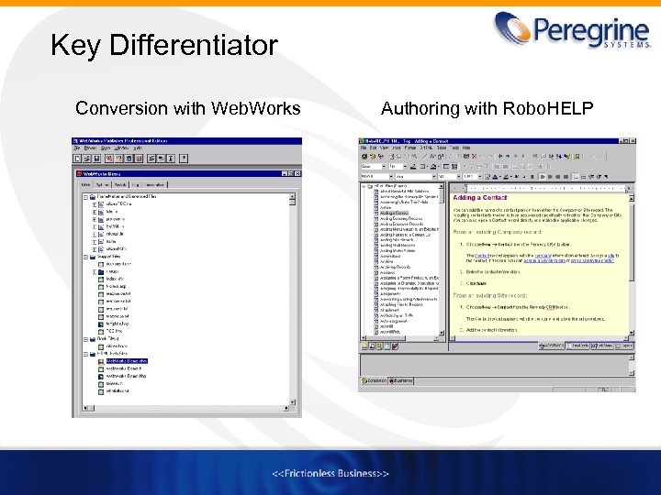The height and width of the screenshot is (495, 661).
Task: Open the Edit menu in RoboHELP
Action: (373, 148)
